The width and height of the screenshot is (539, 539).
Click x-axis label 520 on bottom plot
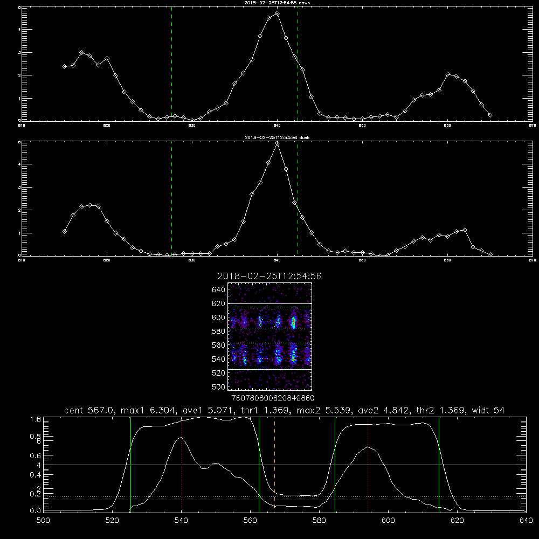coord(112,521)
